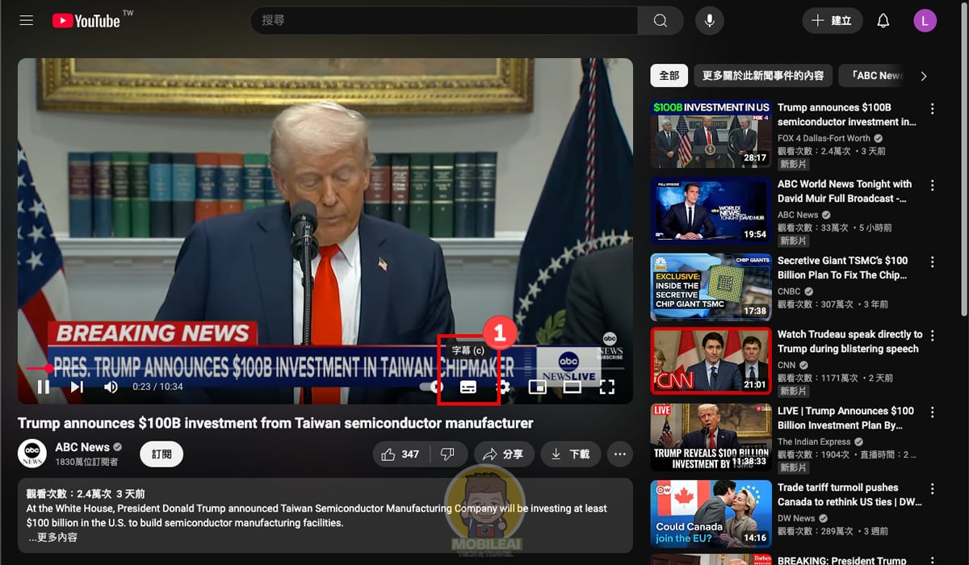Turn on subtitles with the captions button
Viewport: 969px width, 565px height.
pyautogui.click(x=468, y=387)
